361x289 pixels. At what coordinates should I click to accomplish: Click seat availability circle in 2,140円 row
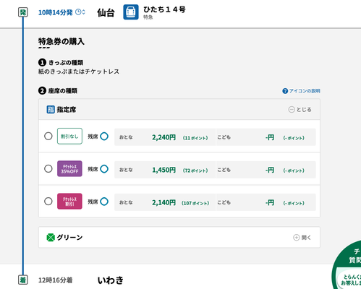(104, 202)
